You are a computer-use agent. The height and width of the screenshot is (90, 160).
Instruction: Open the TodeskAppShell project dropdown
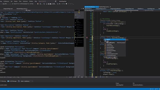[x=99, y=10]
